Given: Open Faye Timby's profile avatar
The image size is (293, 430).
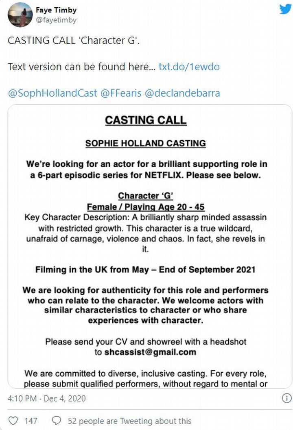Looking at the screenshot, I should (20, 15).
